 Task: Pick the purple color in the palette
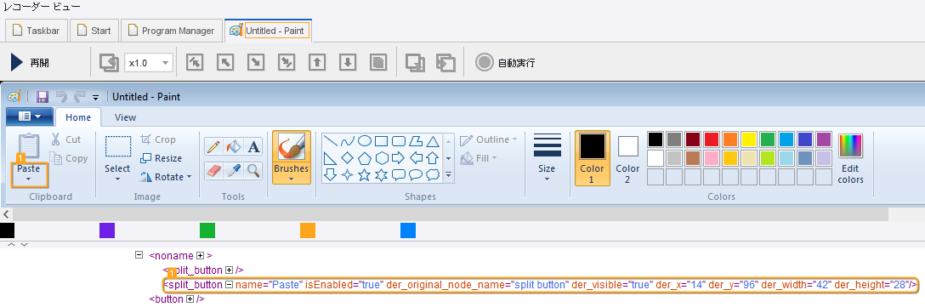pyautogui.click(x=824, y=139)
